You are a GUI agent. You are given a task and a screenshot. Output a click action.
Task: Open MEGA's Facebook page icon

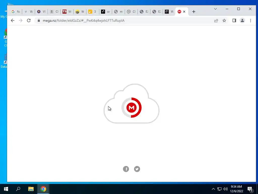pyautogui.click(x=126, y=169)
